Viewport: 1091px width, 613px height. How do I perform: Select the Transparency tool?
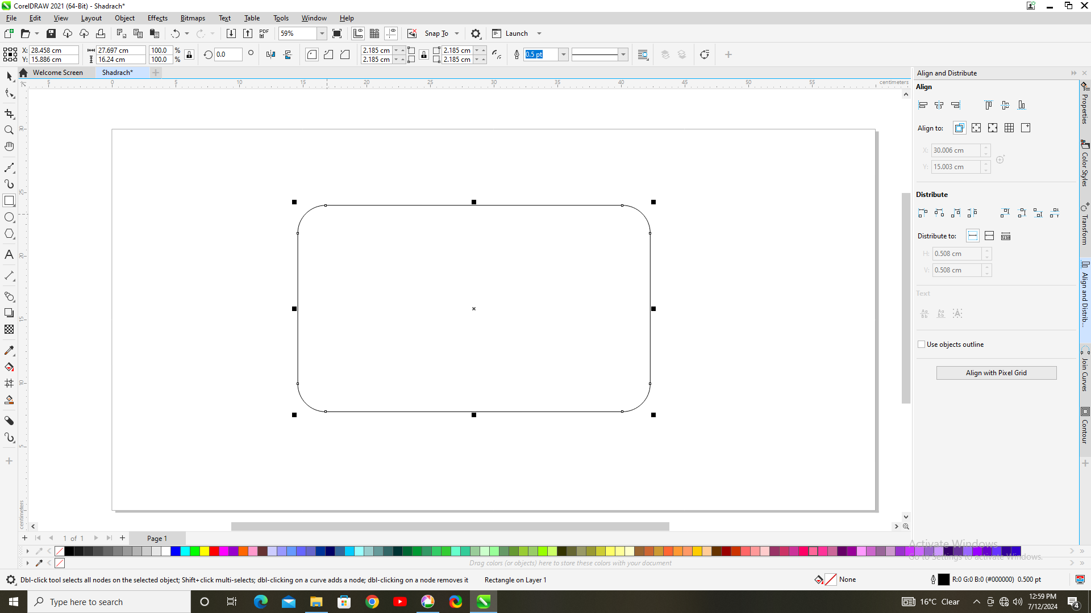tap(9, 329)
